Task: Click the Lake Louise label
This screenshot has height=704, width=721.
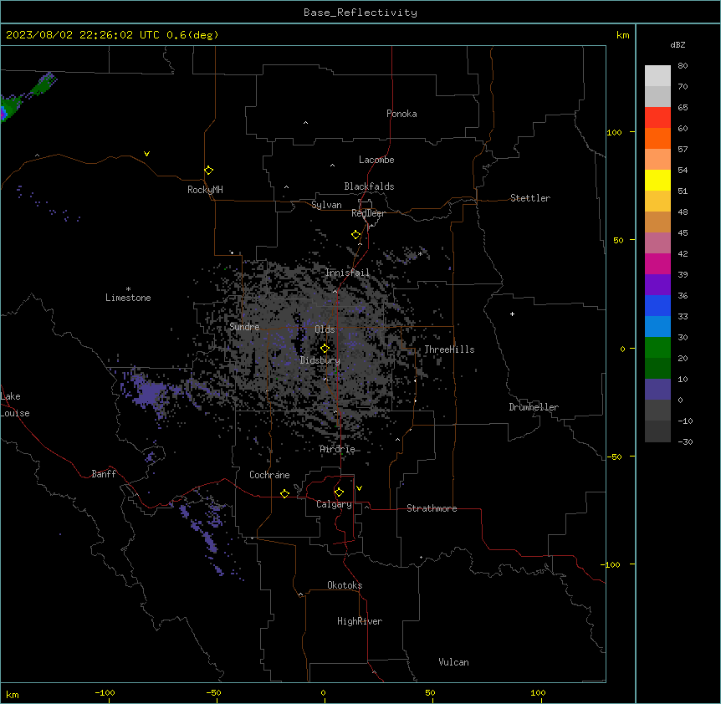Action: click(15, 405)
